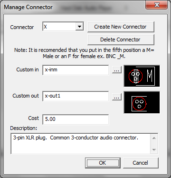Image resolution: width=171 pixels, height=178 pixels.
Task: Dismiss the dialog with the Cancel button
Action: [141, 163]
